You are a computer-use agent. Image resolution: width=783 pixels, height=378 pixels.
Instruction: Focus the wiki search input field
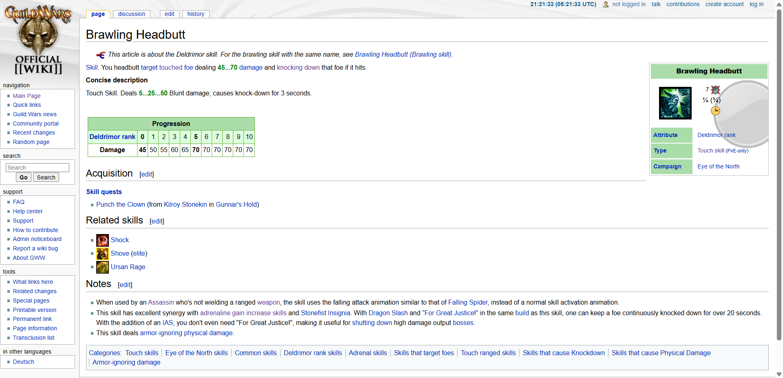[38, 168]
